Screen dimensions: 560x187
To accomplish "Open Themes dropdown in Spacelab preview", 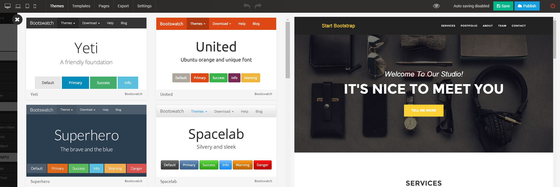I will tap(199, 112).
